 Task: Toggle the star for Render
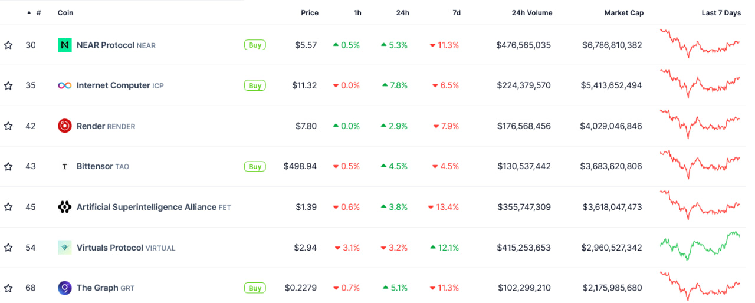(x=8, y=126)
